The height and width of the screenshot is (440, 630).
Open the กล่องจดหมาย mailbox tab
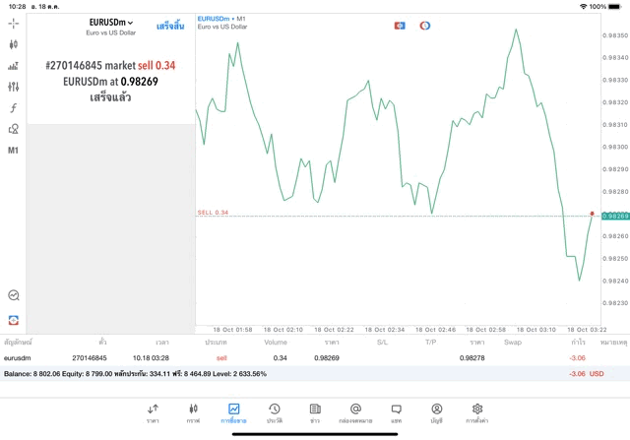[x=355, y=413]
